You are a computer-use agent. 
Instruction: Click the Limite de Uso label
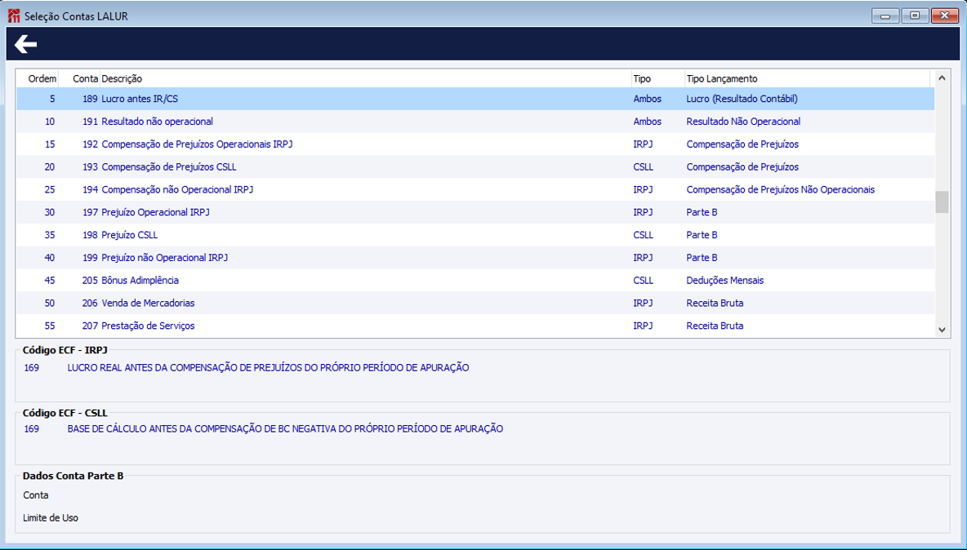(51, 518)
